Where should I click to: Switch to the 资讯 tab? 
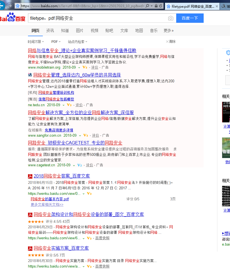coord(50,31)
